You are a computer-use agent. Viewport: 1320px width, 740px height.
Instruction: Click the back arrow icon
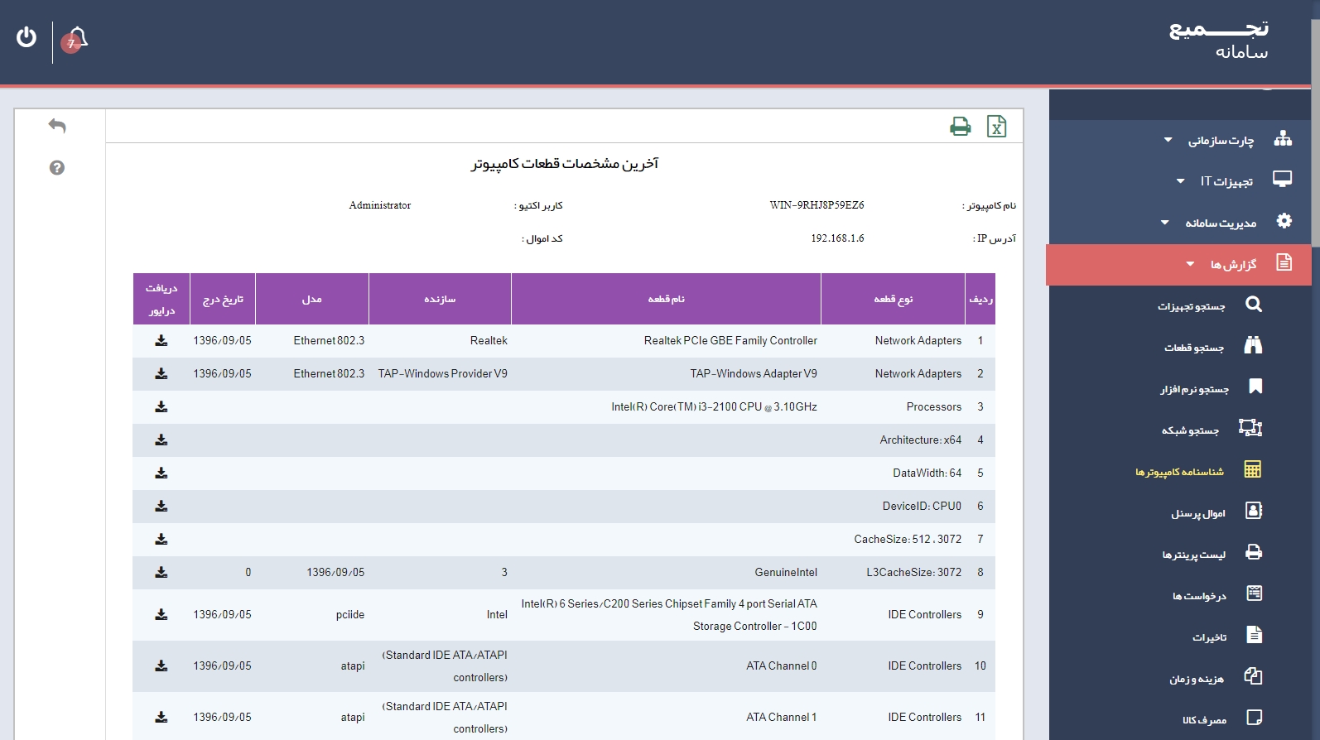click(57, 126)
